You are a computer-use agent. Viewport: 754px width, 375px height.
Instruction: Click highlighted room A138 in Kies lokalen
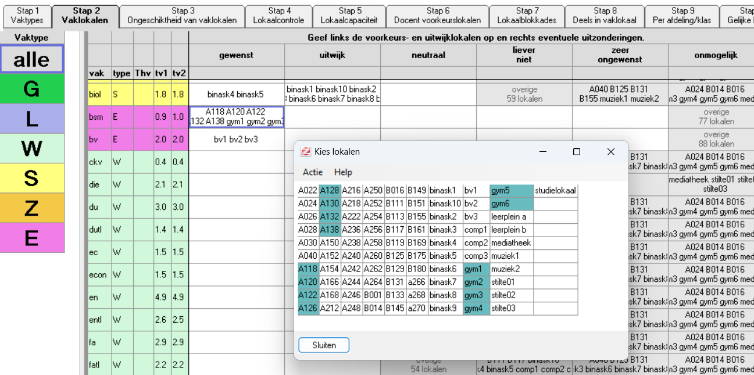(330, 230)
